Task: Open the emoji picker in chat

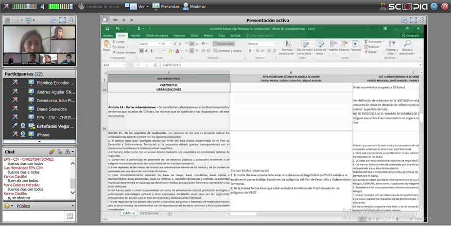Action: (x=9, y=205)
